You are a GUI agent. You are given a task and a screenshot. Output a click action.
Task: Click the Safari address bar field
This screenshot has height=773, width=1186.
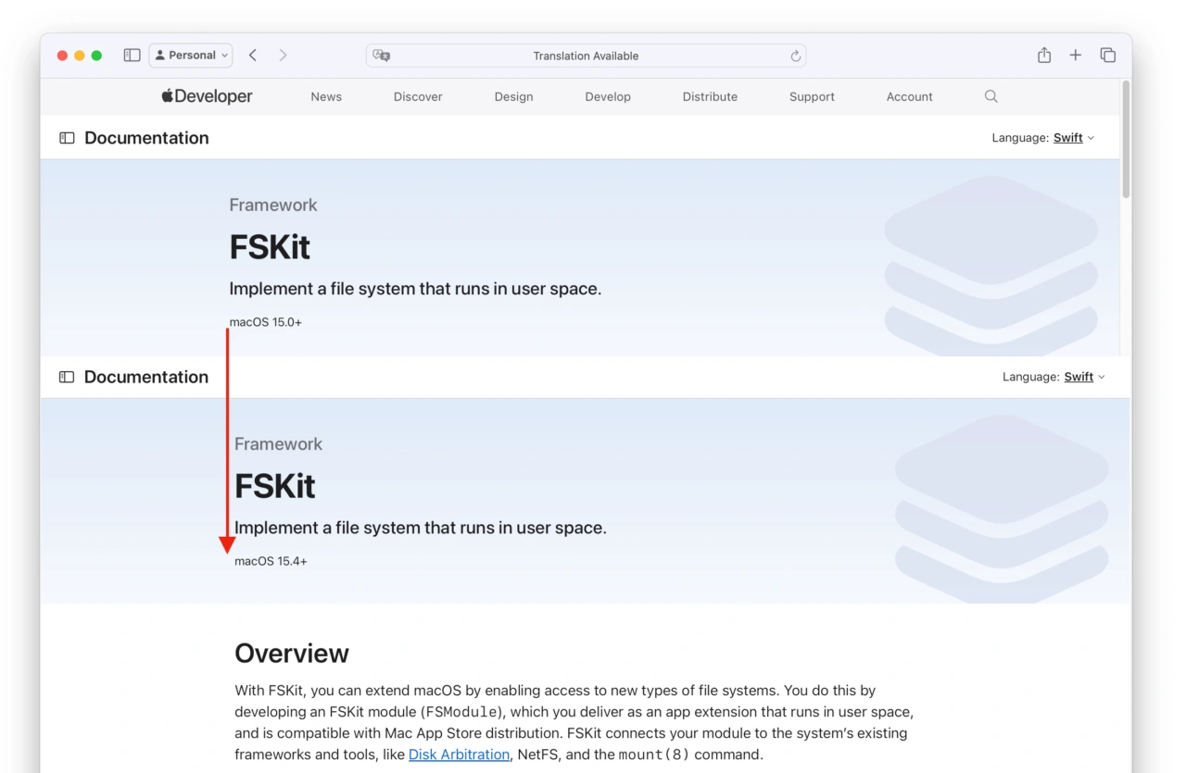pos(586,56)
